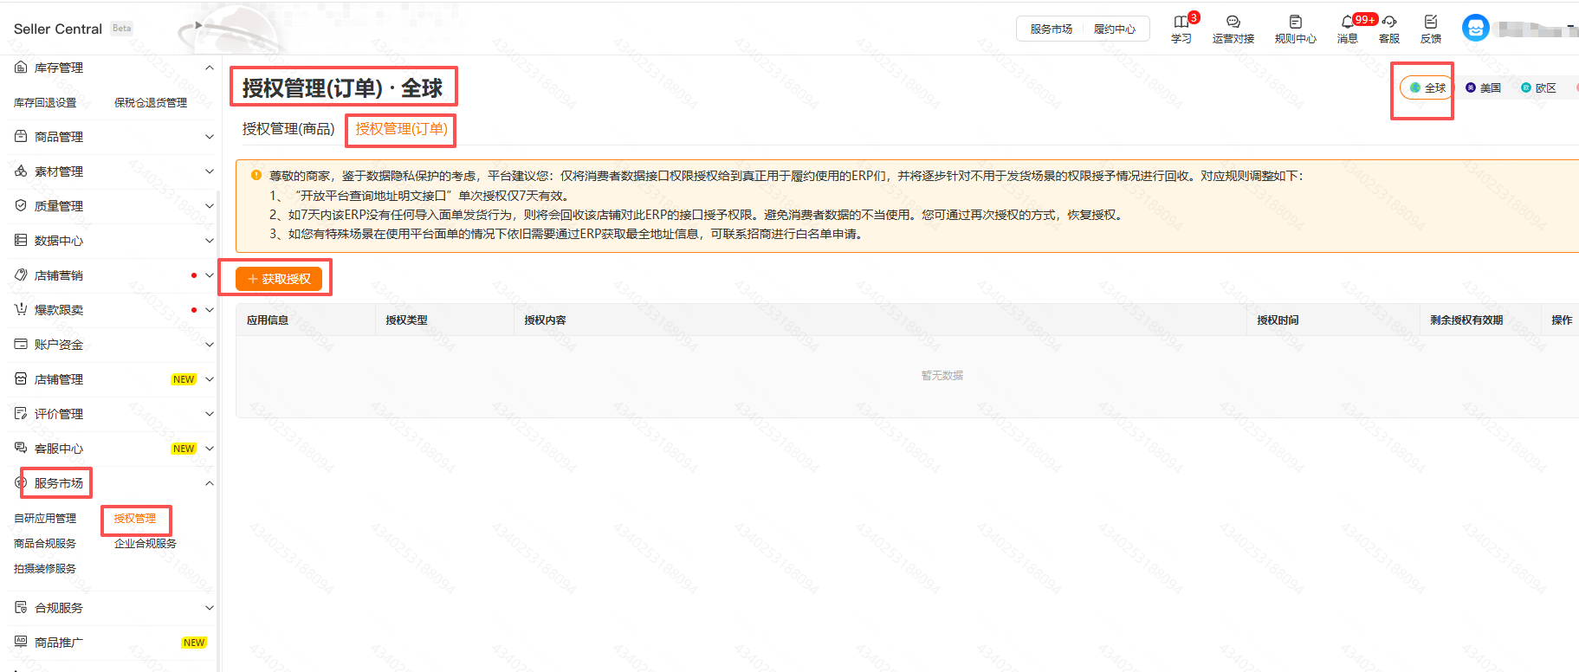This screenshot has height=672, width=1579.
Task: Click the 获取授权 button
Action: pyautogui.click(x=279, y=279)
